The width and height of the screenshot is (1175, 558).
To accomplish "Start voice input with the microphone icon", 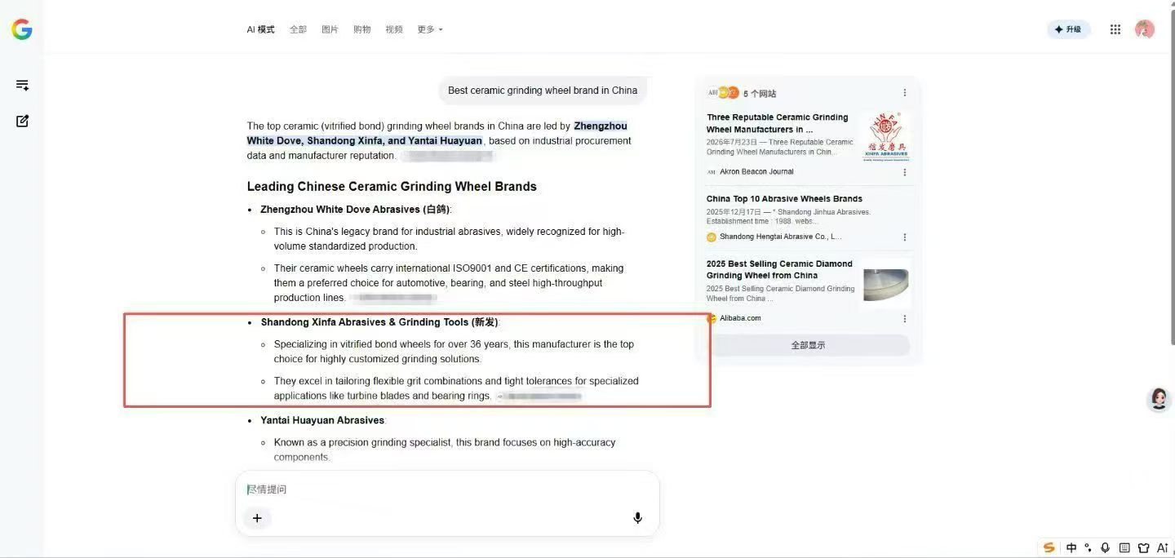I will 637,518.
